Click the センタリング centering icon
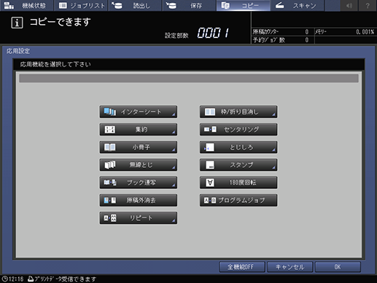 [210, 129]
